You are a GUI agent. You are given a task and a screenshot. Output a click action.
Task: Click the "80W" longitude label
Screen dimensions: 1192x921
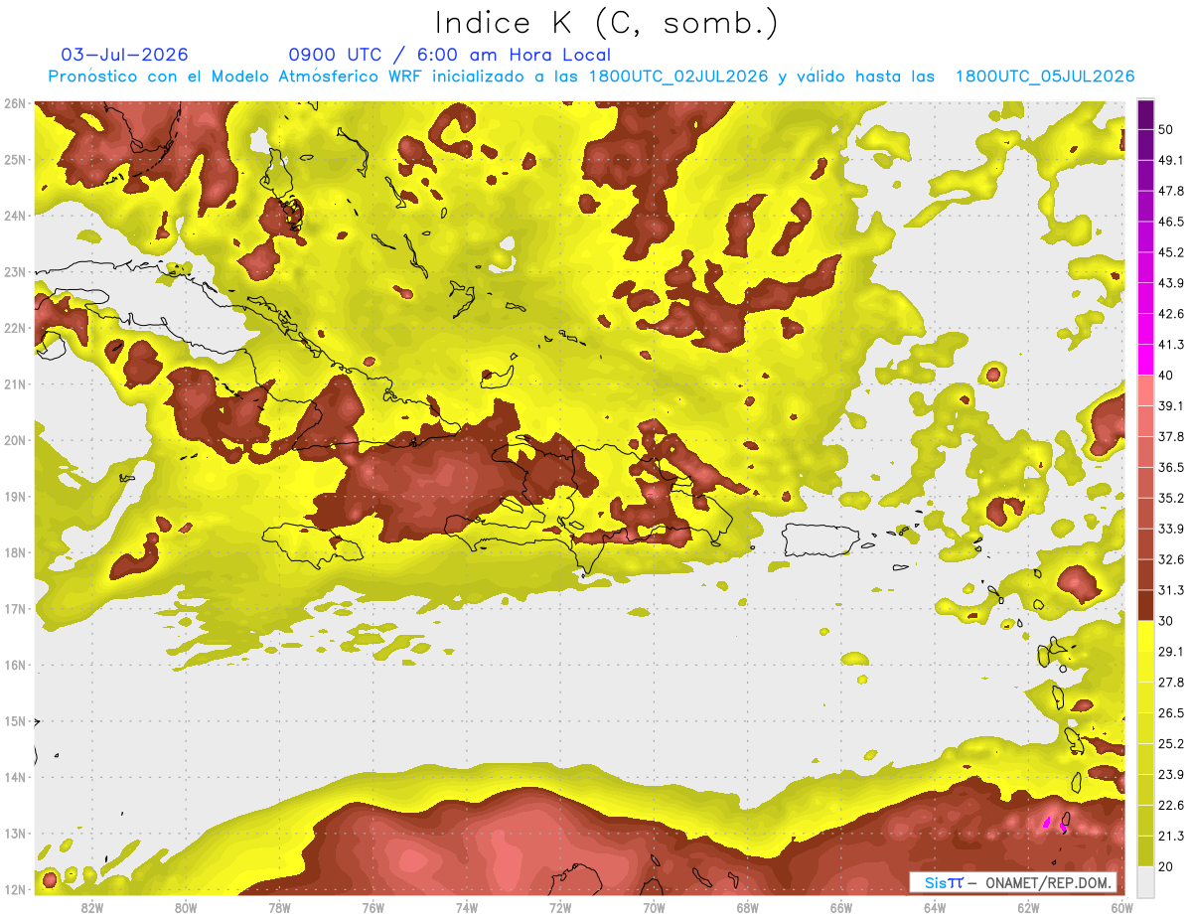point(186,907)
